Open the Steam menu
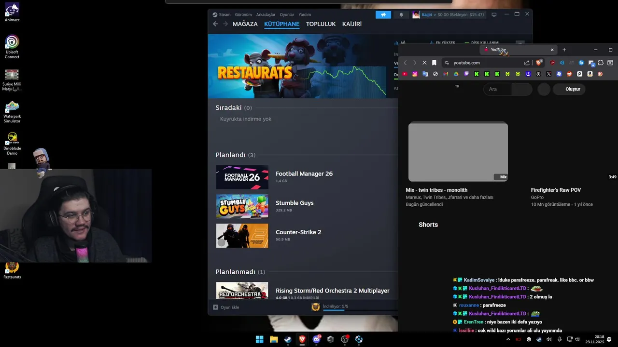The width and height of the screenshot is (618, 347). (222, 14)
